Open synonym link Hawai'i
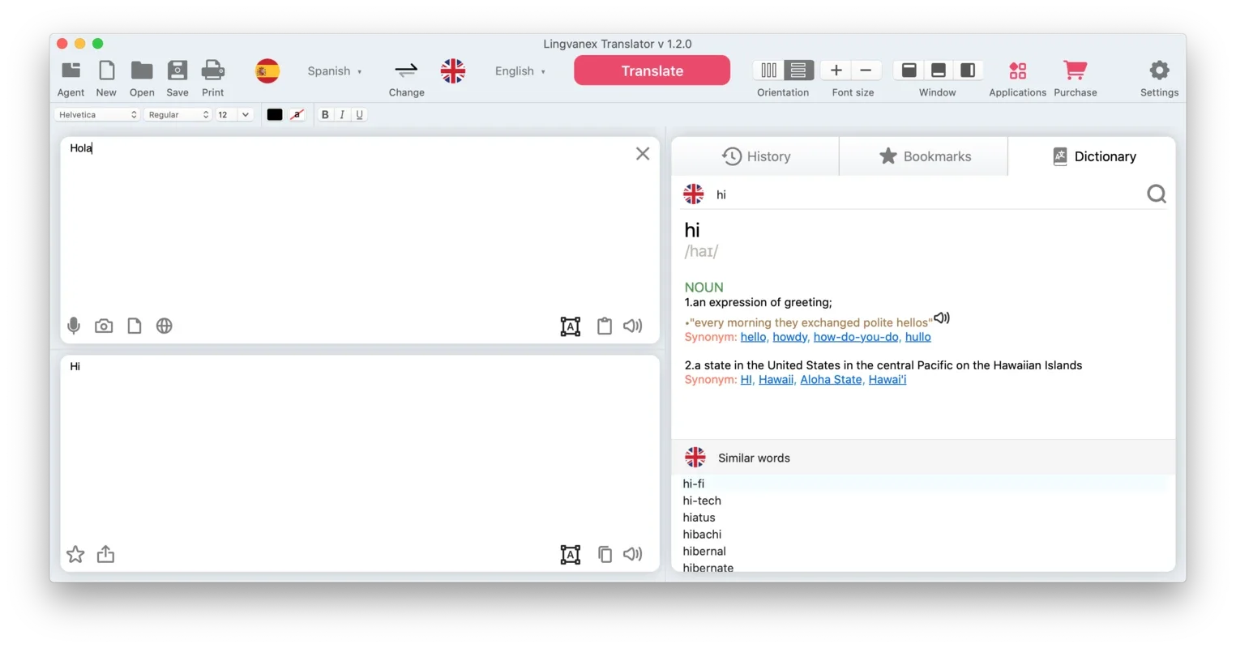 (887, 379)
